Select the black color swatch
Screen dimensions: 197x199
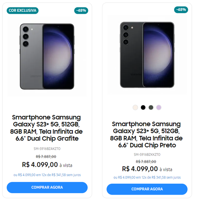(143, 108)
